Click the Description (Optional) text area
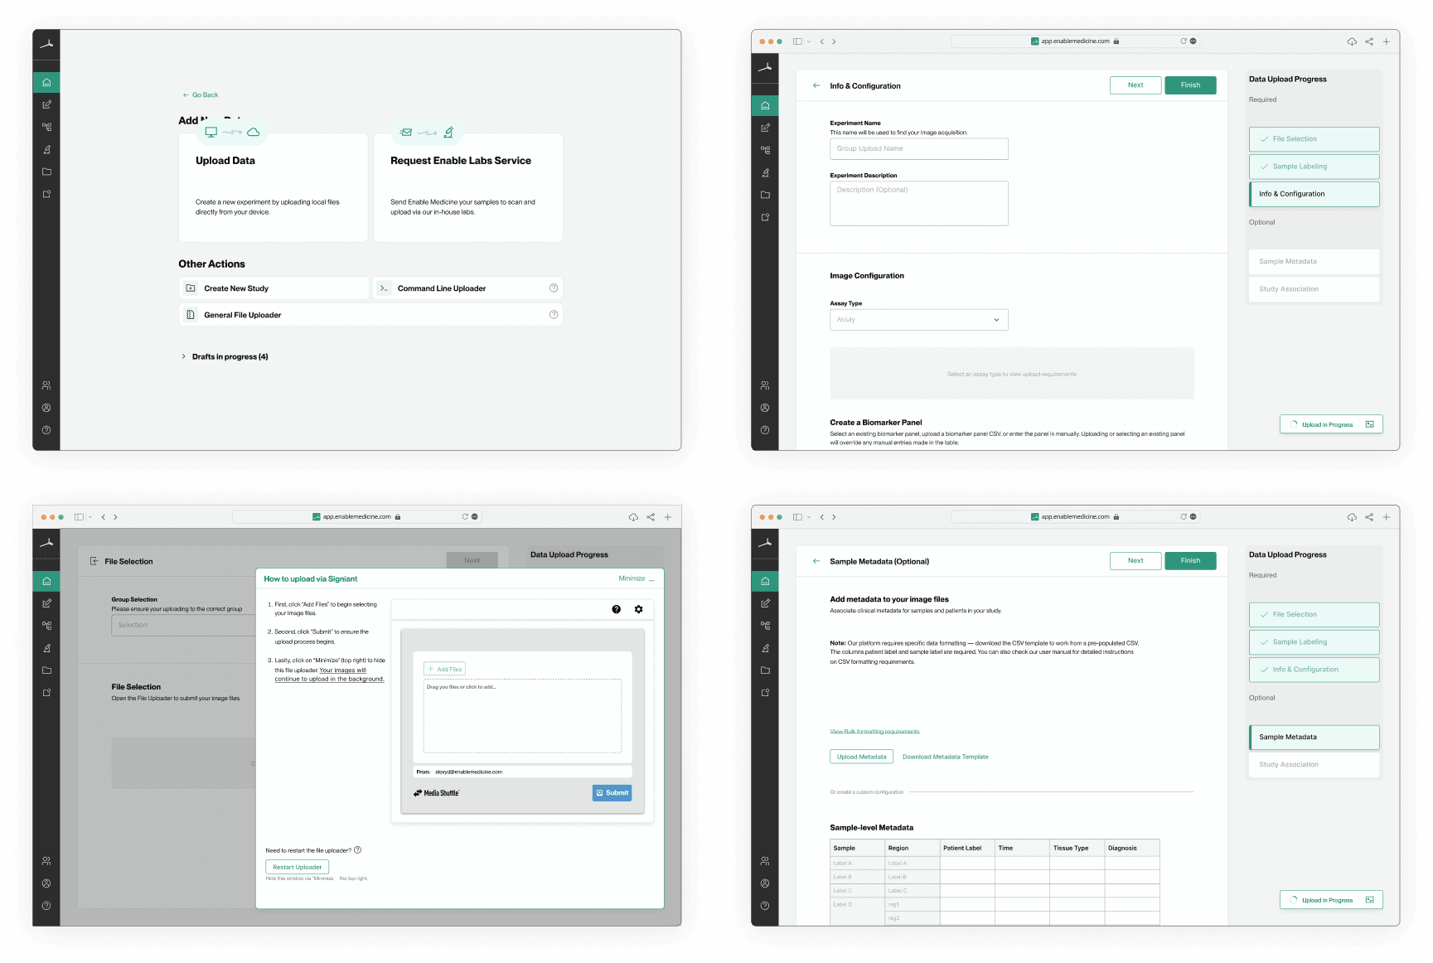 click(x=919, y=203)
